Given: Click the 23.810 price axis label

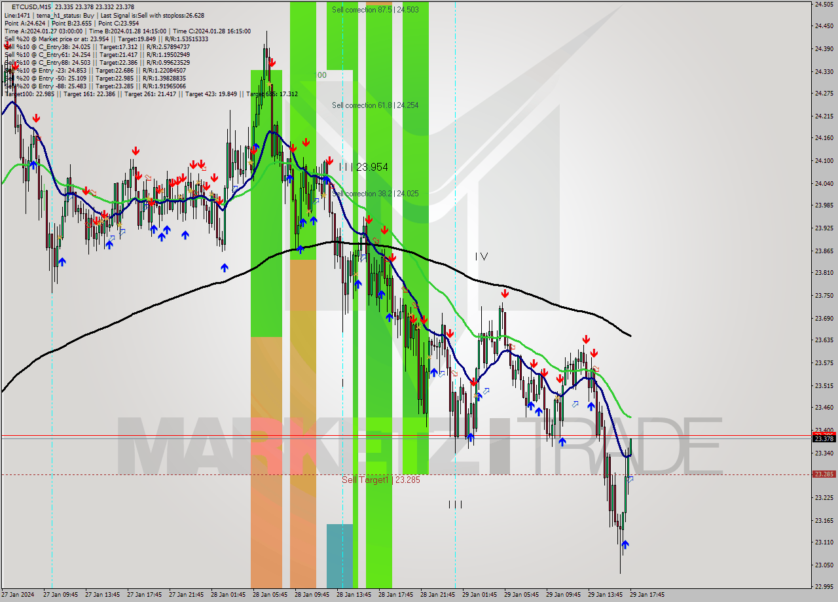Looking at the screenshot, I should tap(824, 273).
